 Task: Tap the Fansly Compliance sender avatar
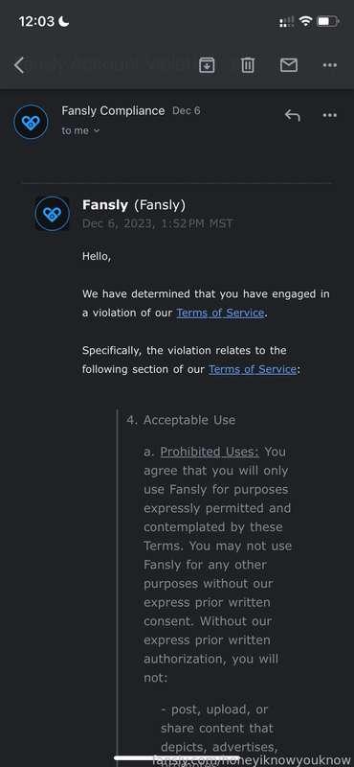[x=31, y=122]
